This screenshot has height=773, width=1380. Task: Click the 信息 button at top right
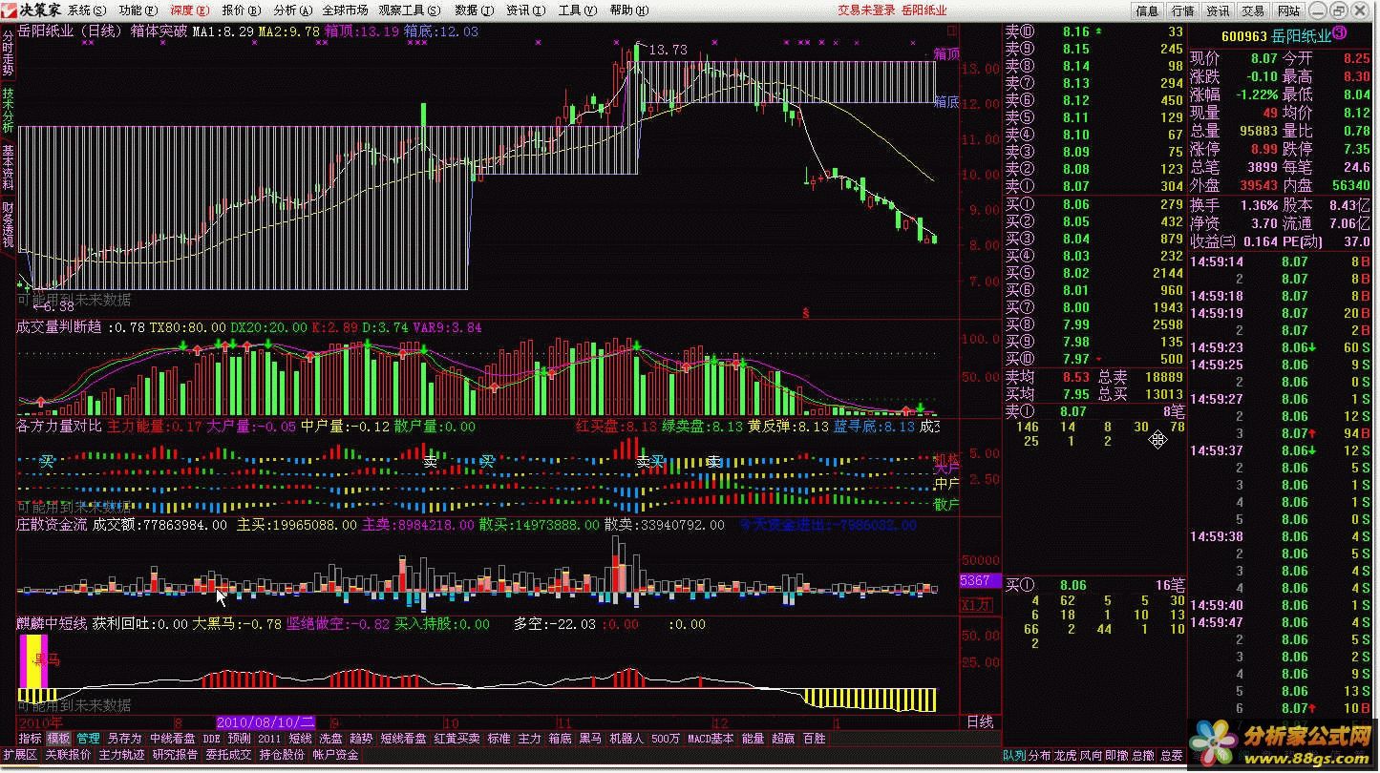[1148, 11]
